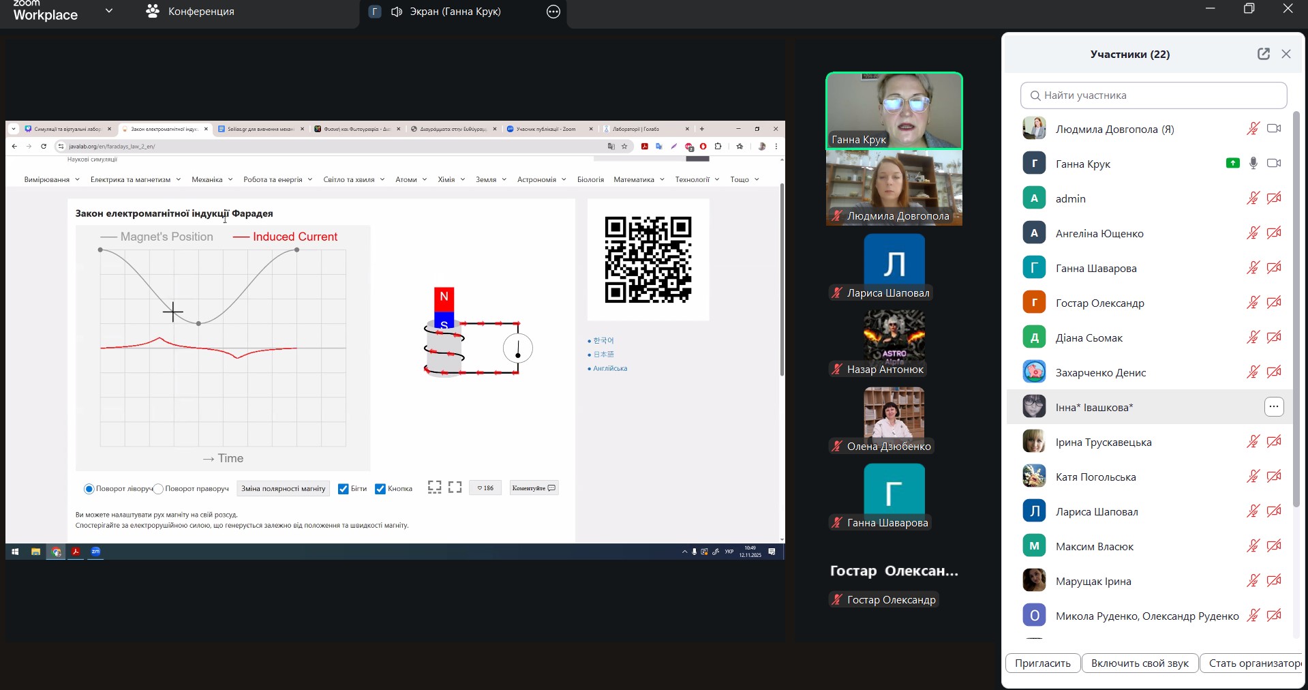Switch to the Конференция tab
The image size is (1308, 690).
pyautogui.click(x=191, y=12)
